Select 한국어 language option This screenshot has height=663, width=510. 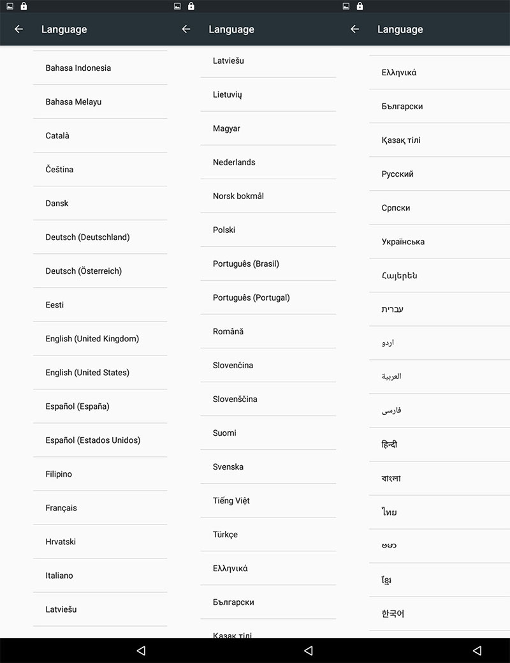click(x=393, y=614)
